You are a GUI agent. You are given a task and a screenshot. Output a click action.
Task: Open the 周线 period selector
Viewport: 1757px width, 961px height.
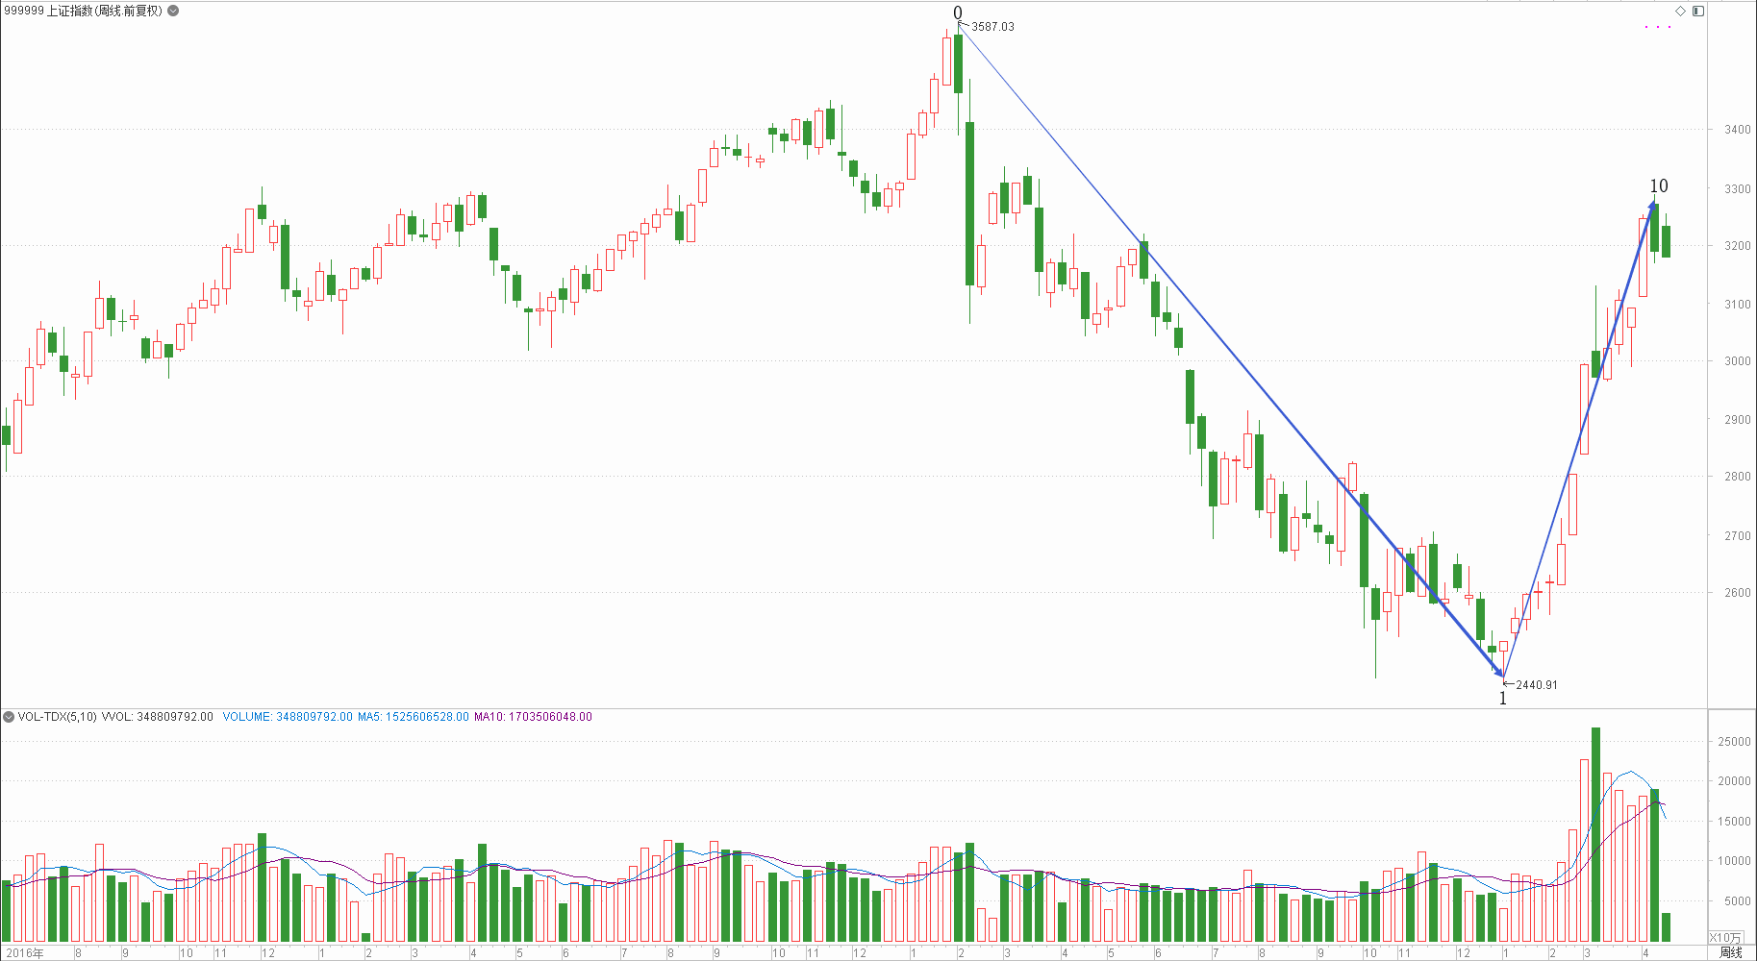coord(1731,952)
